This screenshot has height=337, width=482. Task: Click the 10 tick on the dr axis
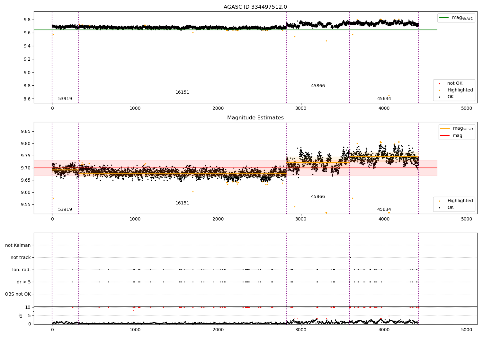(28, 307)
